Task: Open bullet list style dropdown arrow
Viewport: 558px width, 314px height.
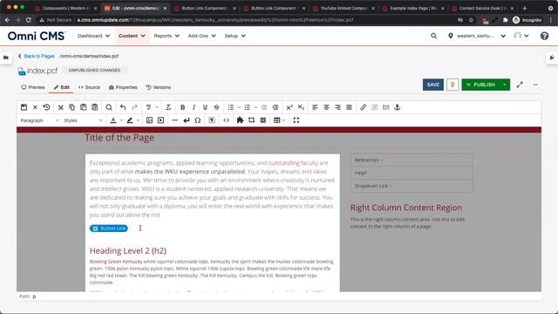Action: coord(239,107)
